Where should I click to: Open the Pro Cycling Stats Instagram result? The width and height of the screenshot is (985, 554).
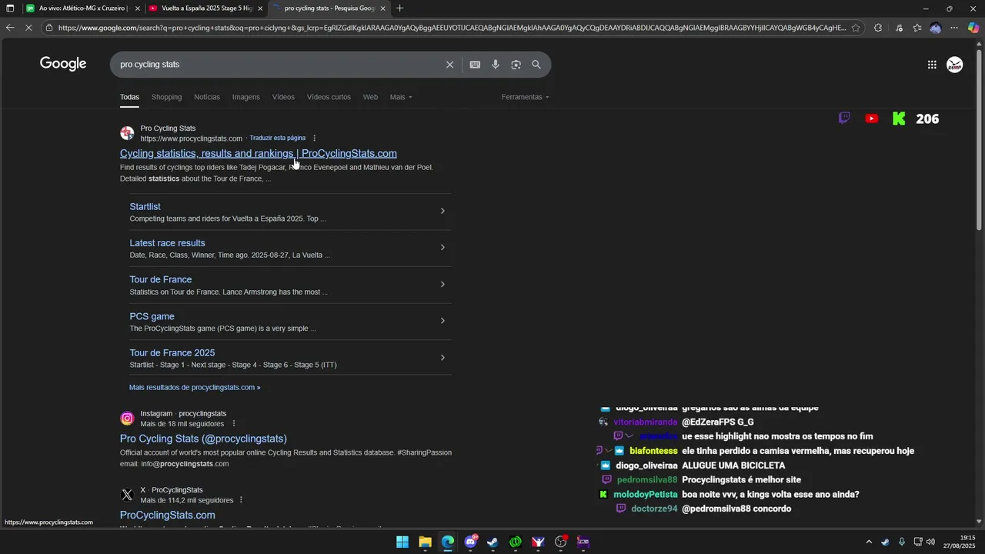(203, 439)
